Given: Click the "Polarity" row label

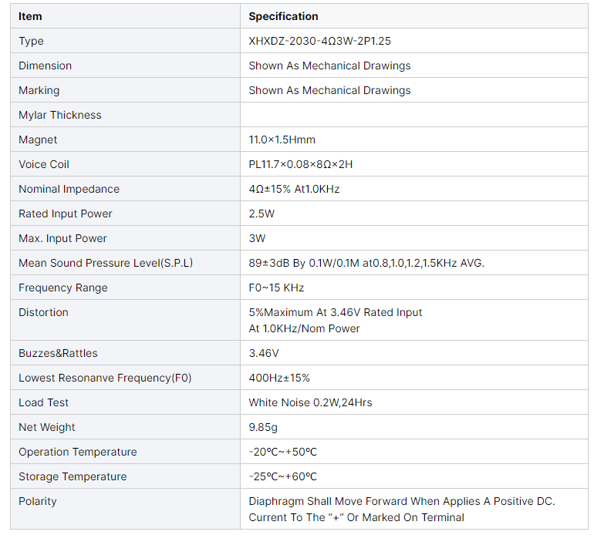Looking at the screenshot, I should click(x=38, y=501).
